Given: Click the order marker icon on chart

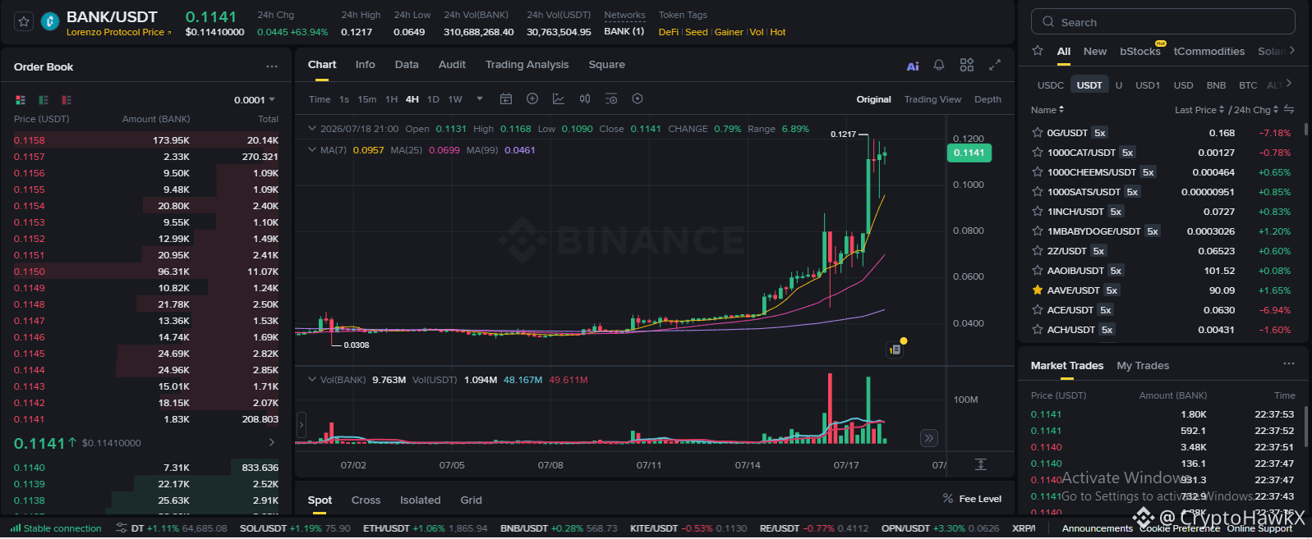Looking at the screenshot, I should pyautogui.click(x=895, y=349).
